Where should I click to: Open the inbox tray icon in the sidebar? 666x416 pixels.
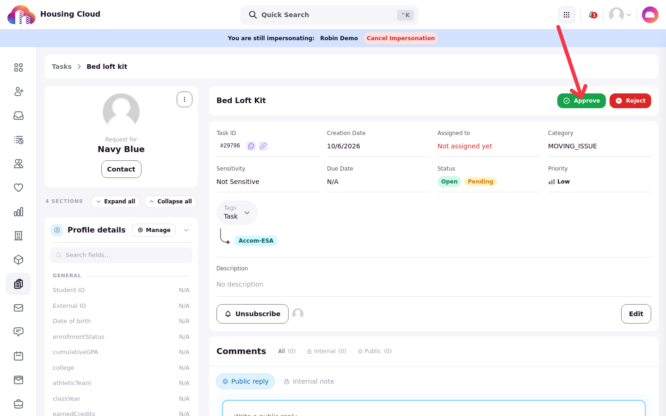18,116
